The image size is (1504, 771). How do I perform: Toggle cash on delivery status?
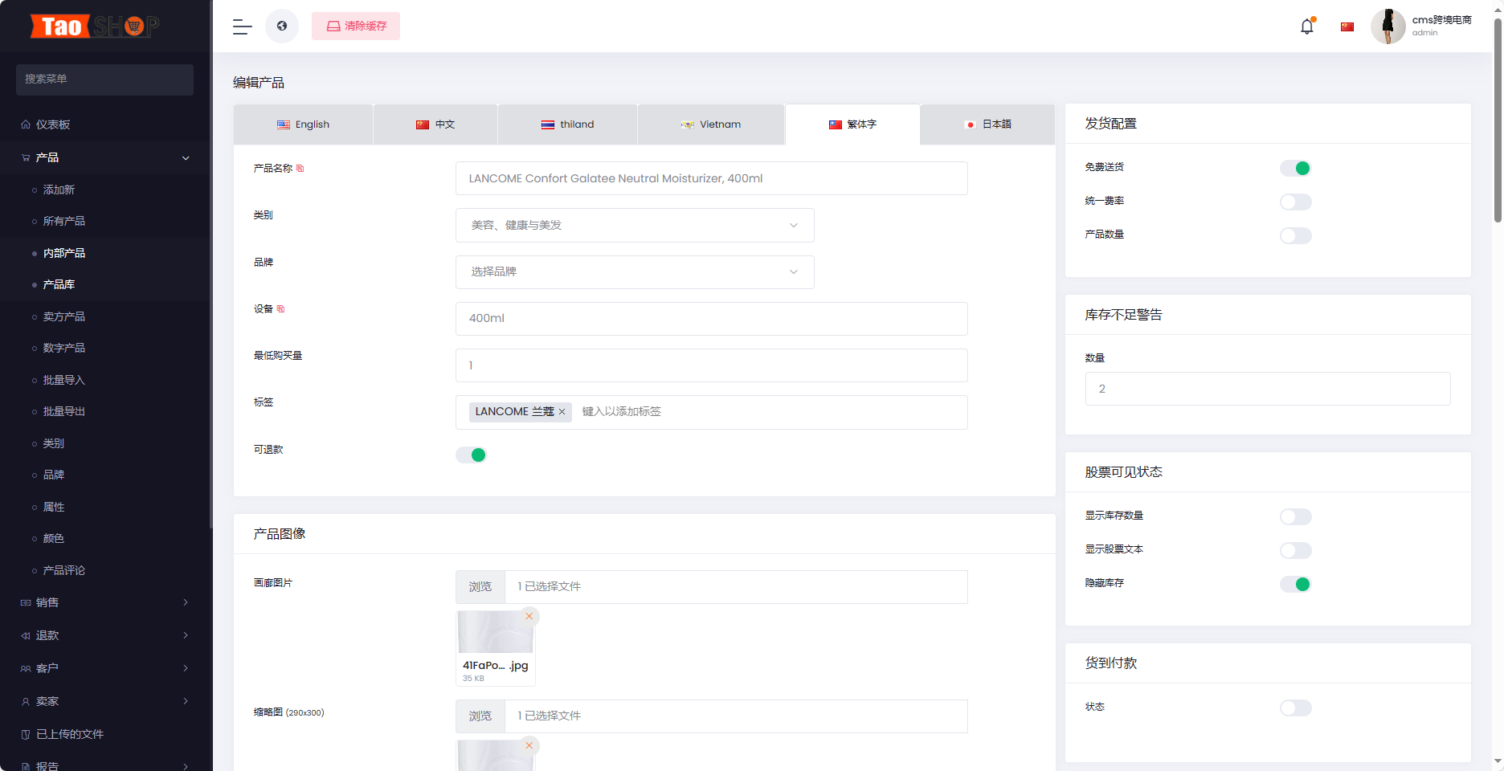tap(1295, 708)
